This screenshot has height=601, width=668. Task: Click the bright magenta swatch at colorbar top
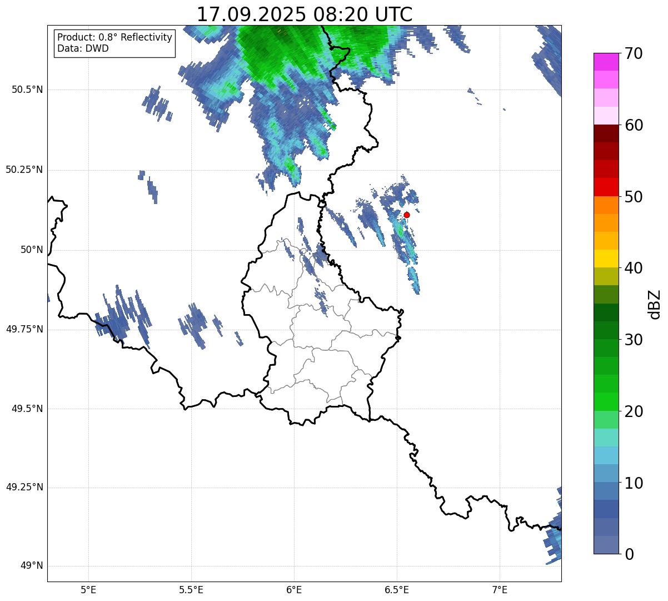(606, 62)
